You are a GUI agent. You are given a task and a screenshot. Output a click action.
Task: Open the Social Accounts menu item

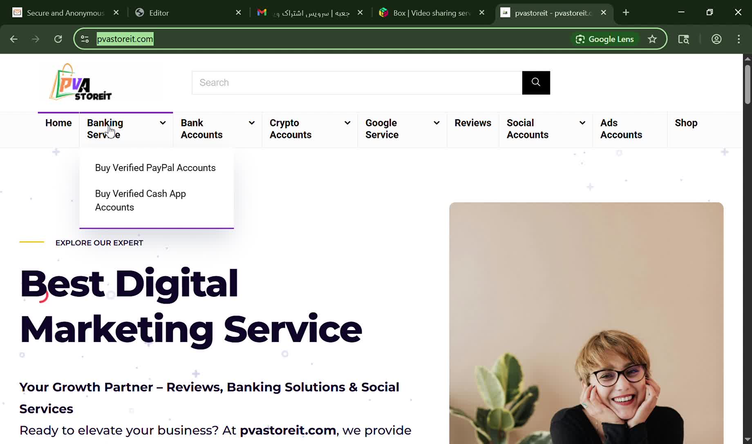528,129
